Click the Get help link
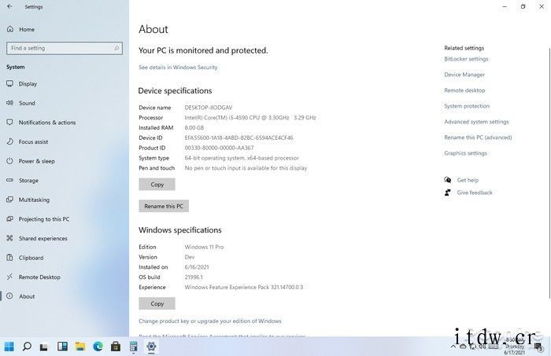Image resolution: width=551 pixels, height=356 pixels. point(468,180)
